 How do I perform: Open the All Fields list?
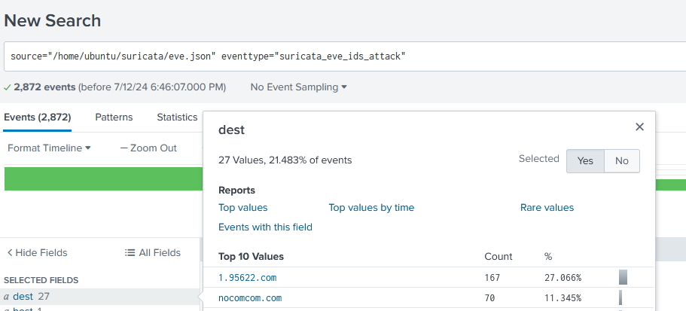[153, 253]
